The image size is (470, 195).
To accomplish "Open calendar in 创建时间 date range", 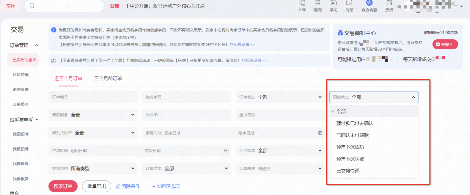I will (x=320, y=133).
